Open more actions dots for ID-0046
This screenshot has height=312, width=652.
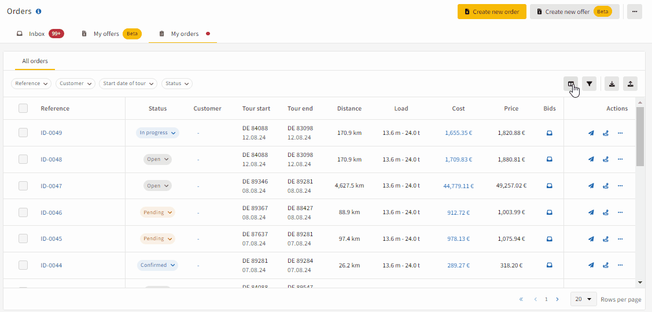point(620,212)
